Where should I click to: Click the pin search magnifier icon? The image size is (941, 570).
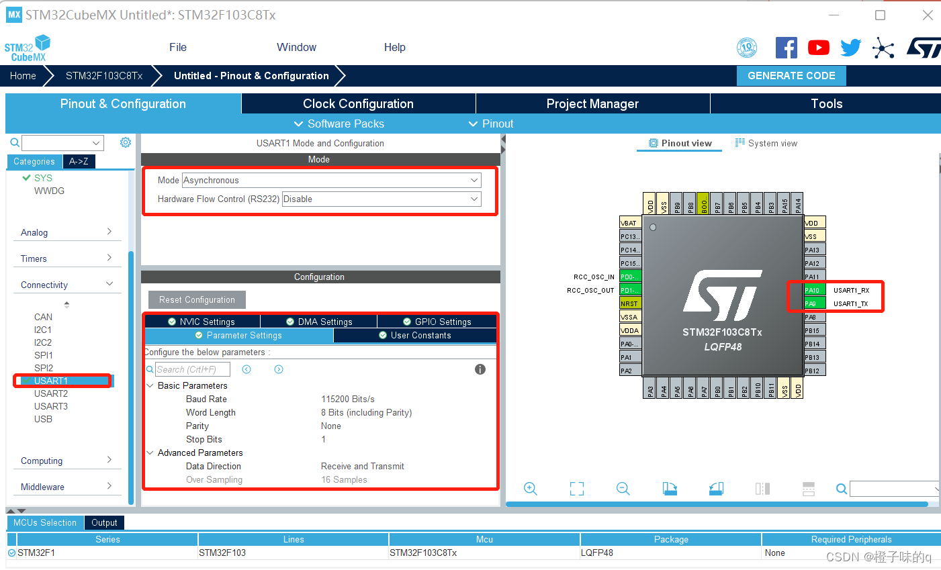pyautogui.click(x=842, y=489)
